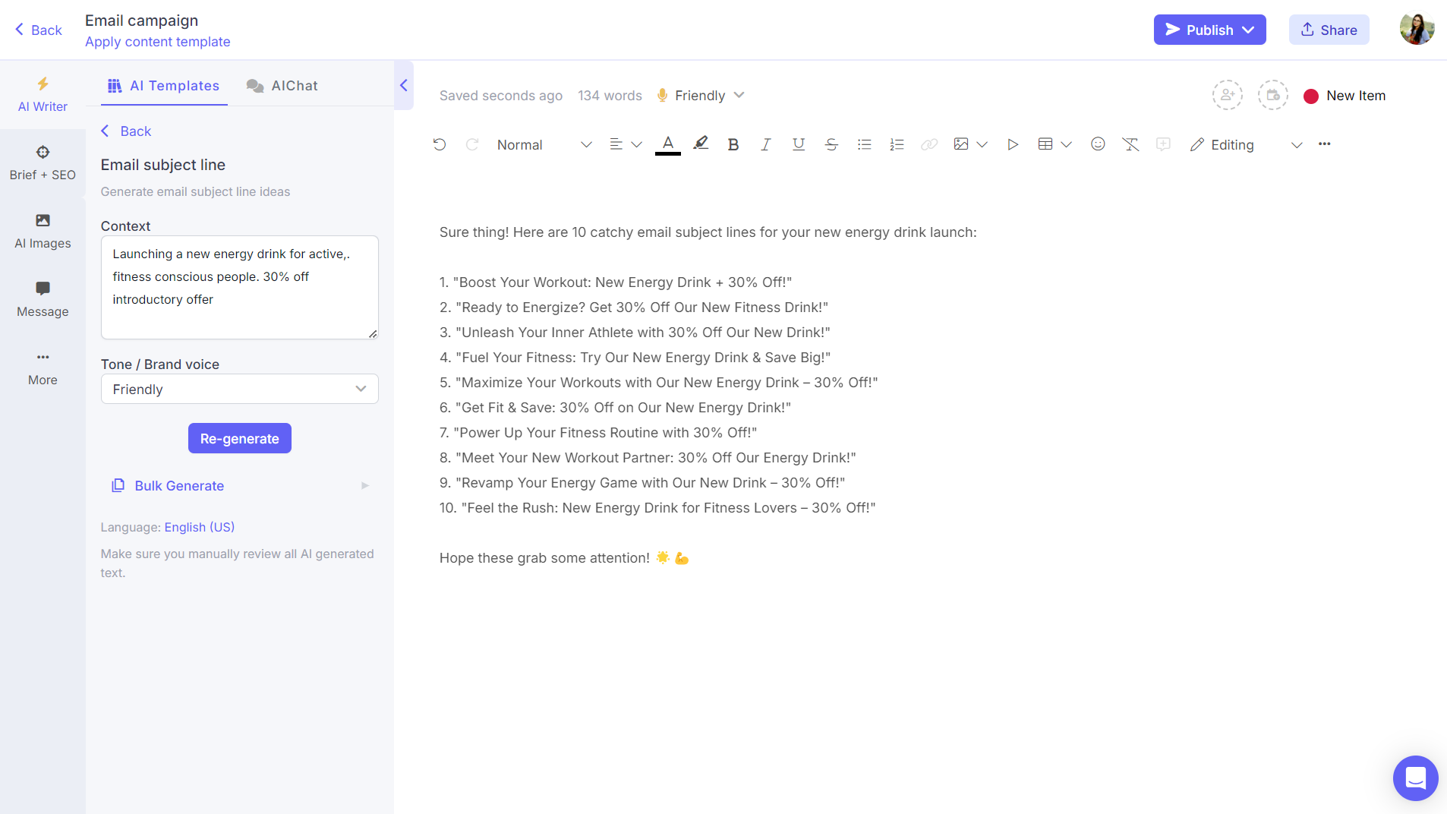Click the Email campaign title
Screen dimensions: 1447x814
[141, 21]
